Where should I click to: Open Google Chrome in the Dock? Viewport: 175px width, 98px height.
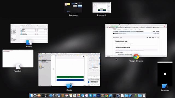tap(106, 96)
